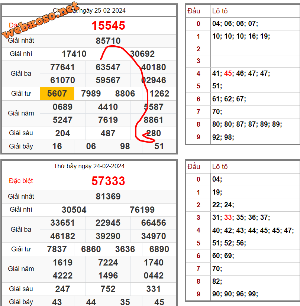Screen dimensions: 300x306
Task: Select third prize number 22945
Action: (x=108, y=223)
